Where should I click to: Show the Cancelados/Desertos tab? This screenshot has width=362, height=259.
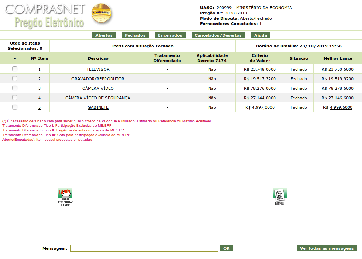pos(218,35)
